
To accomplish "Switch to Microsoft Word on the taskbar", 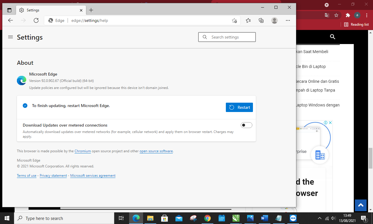I will click(x=264, y=218).
